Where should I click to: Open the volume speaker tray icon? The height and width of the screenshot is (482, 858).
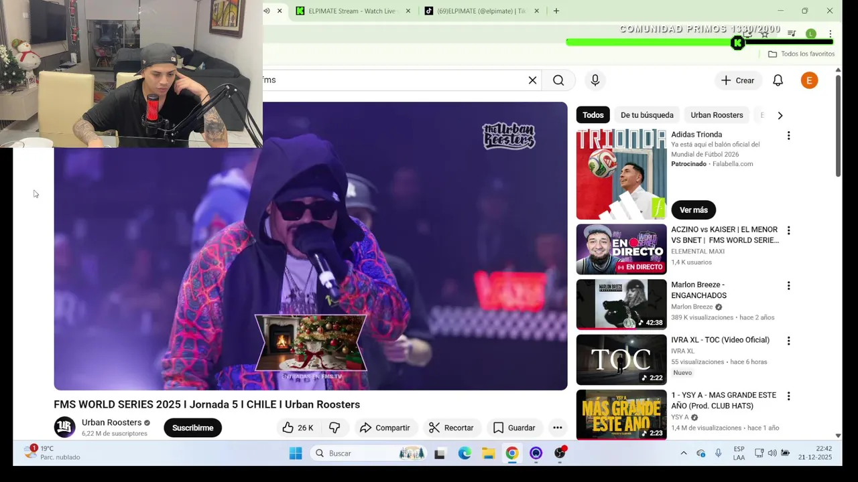tap(772, 453)
